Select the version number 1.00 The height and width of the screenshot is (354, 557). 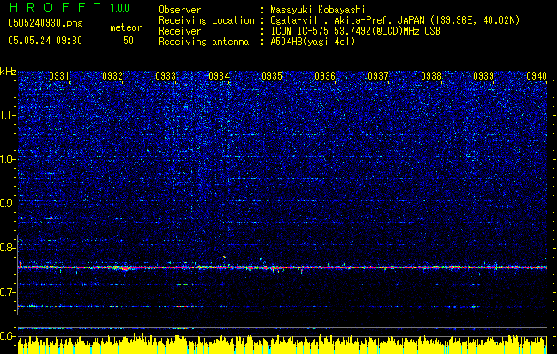[120, 7]
